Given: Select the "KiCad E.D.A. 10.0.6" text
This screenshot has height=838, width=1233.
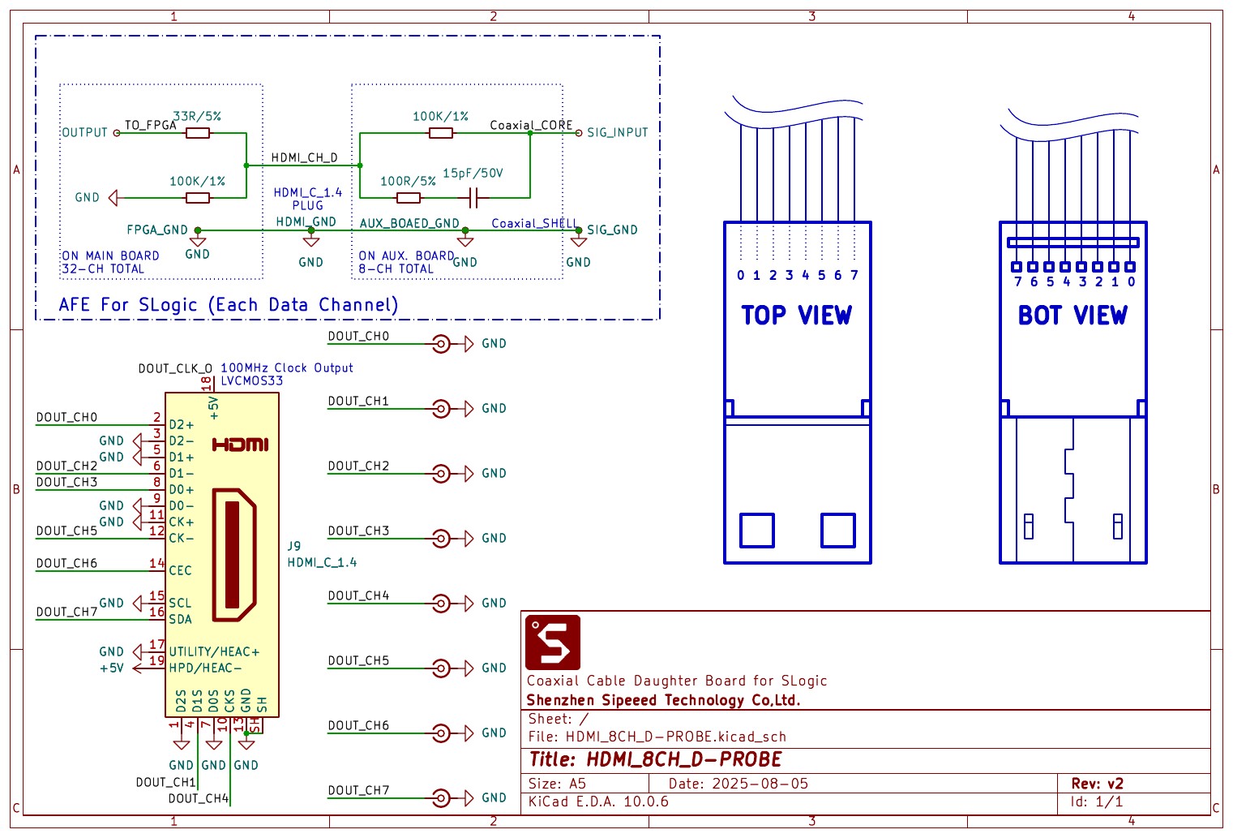Looking at the screenshot, I should tap(599, 801).
